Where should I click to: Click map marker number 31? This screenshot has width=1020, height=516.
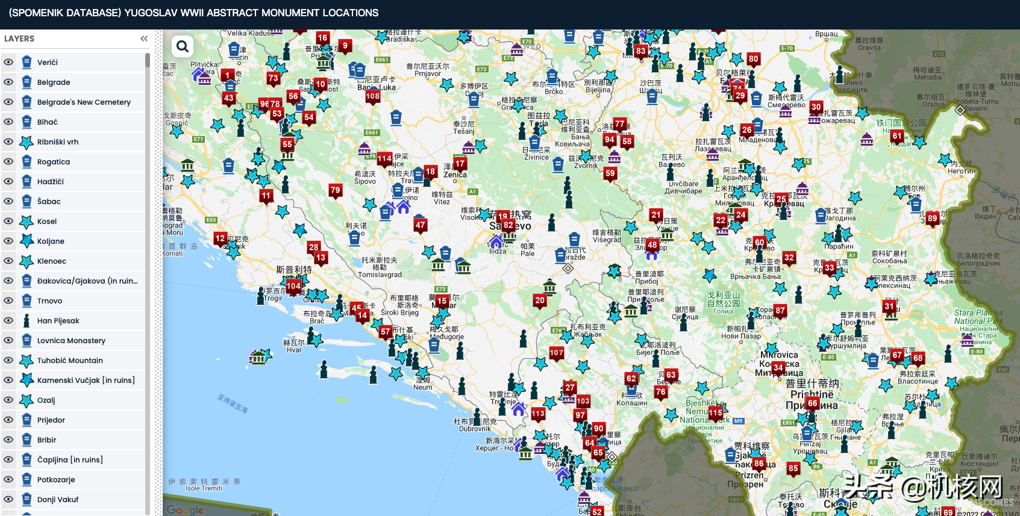889,307
